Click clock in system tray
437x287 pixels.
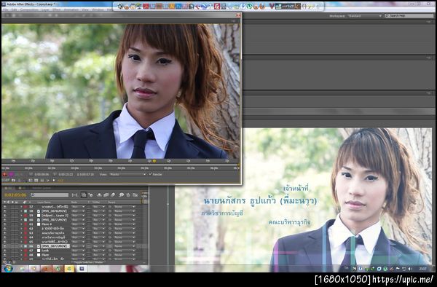422,269
